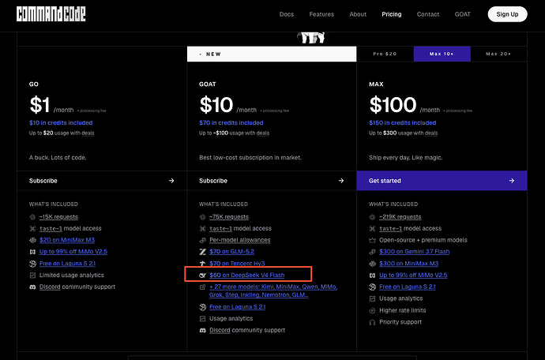Image resolution: width=545 pixels, height=360 pixels.
Task: Click the DeepSeek whale icon
Action: [203, 276]
